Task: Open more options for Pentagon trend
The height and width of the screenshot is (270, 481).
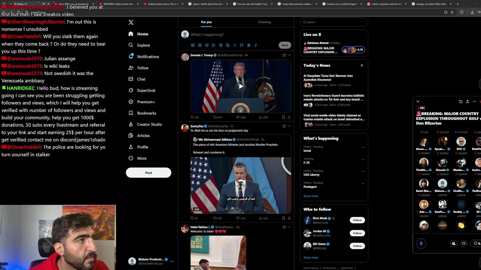Action: coord(363,183)
